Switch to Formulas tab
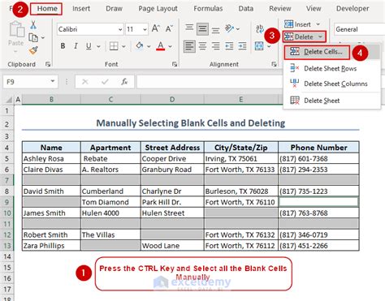 pos(208,9)
